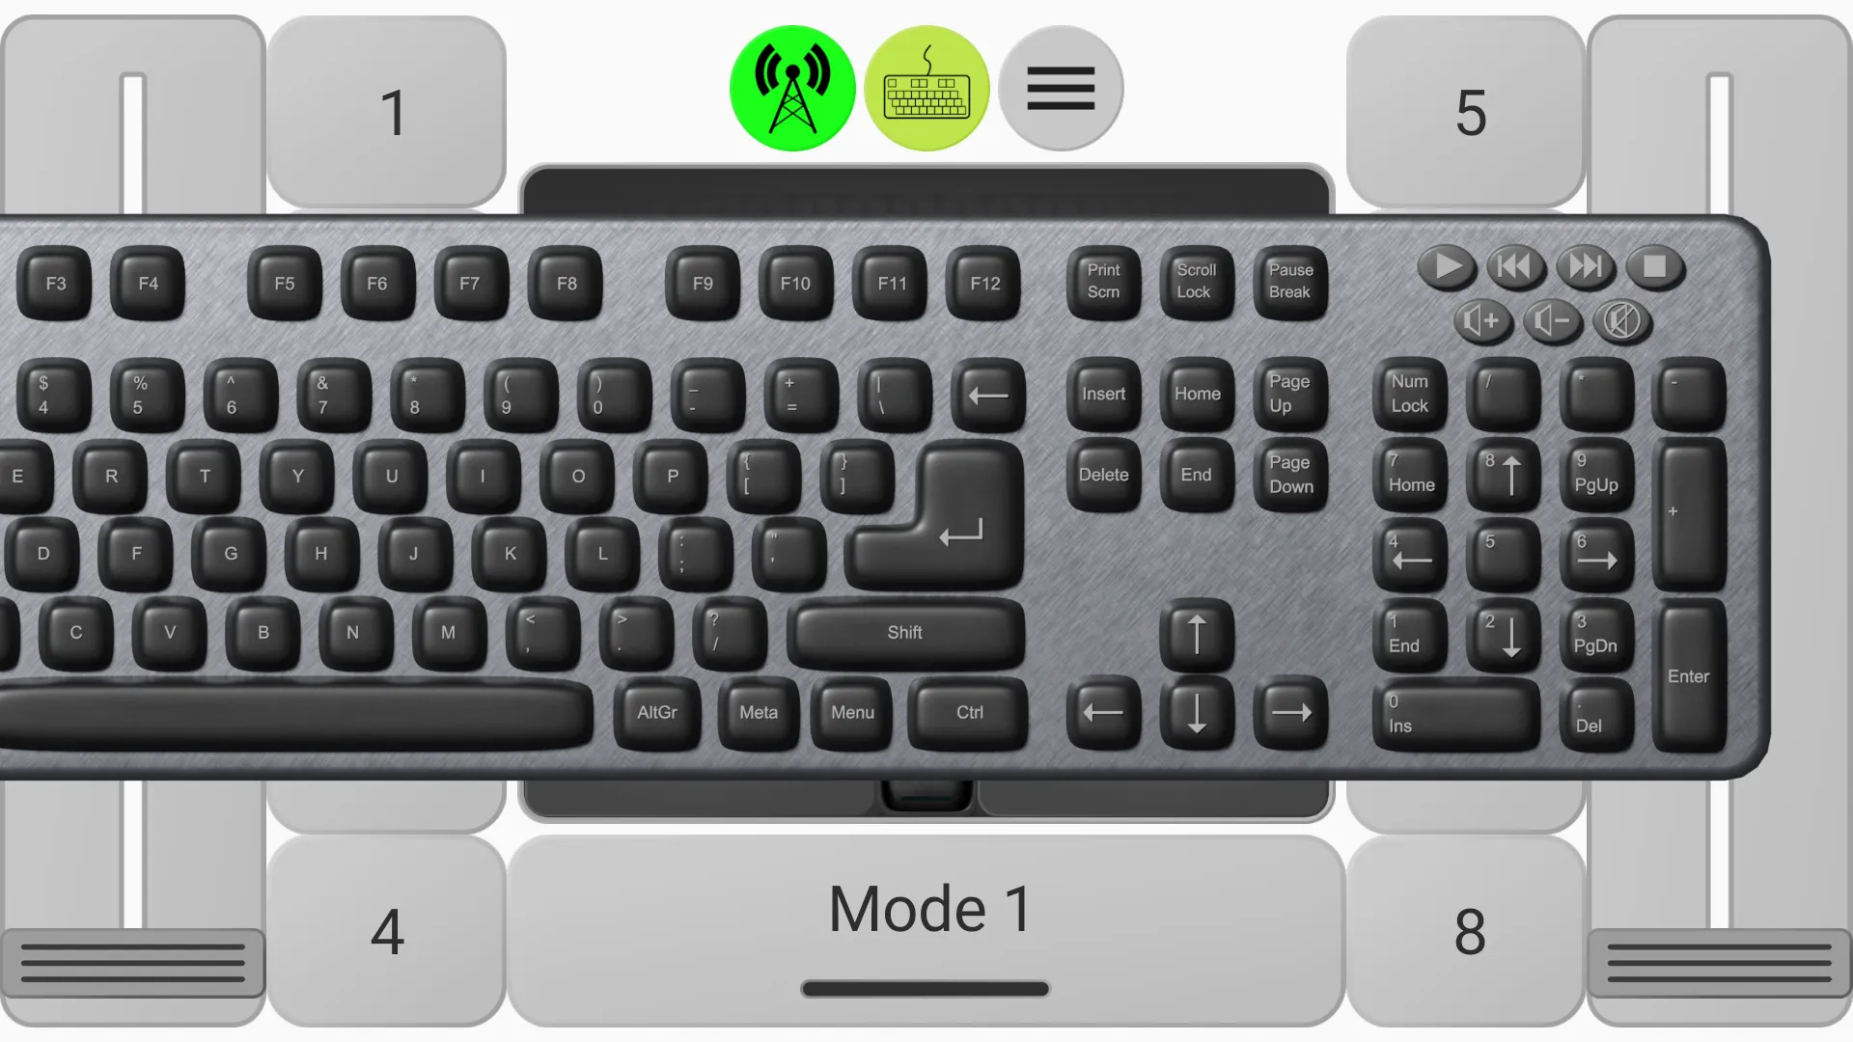
Task: Press the Print Screen key
Action: 1103,283
